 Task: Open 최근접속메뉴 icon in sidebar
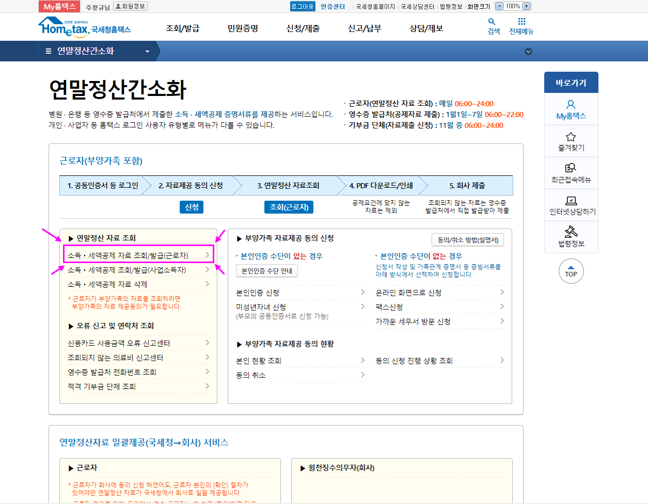tap(571, 168)
